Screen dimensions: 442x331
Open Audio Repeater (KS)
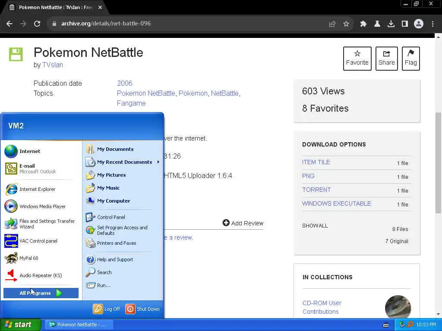point(33,275)
